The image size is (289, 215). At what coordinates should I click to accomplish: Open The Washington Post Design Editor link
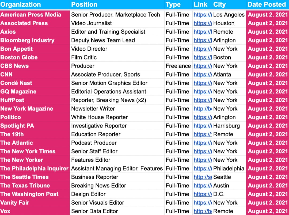[203, 194]
